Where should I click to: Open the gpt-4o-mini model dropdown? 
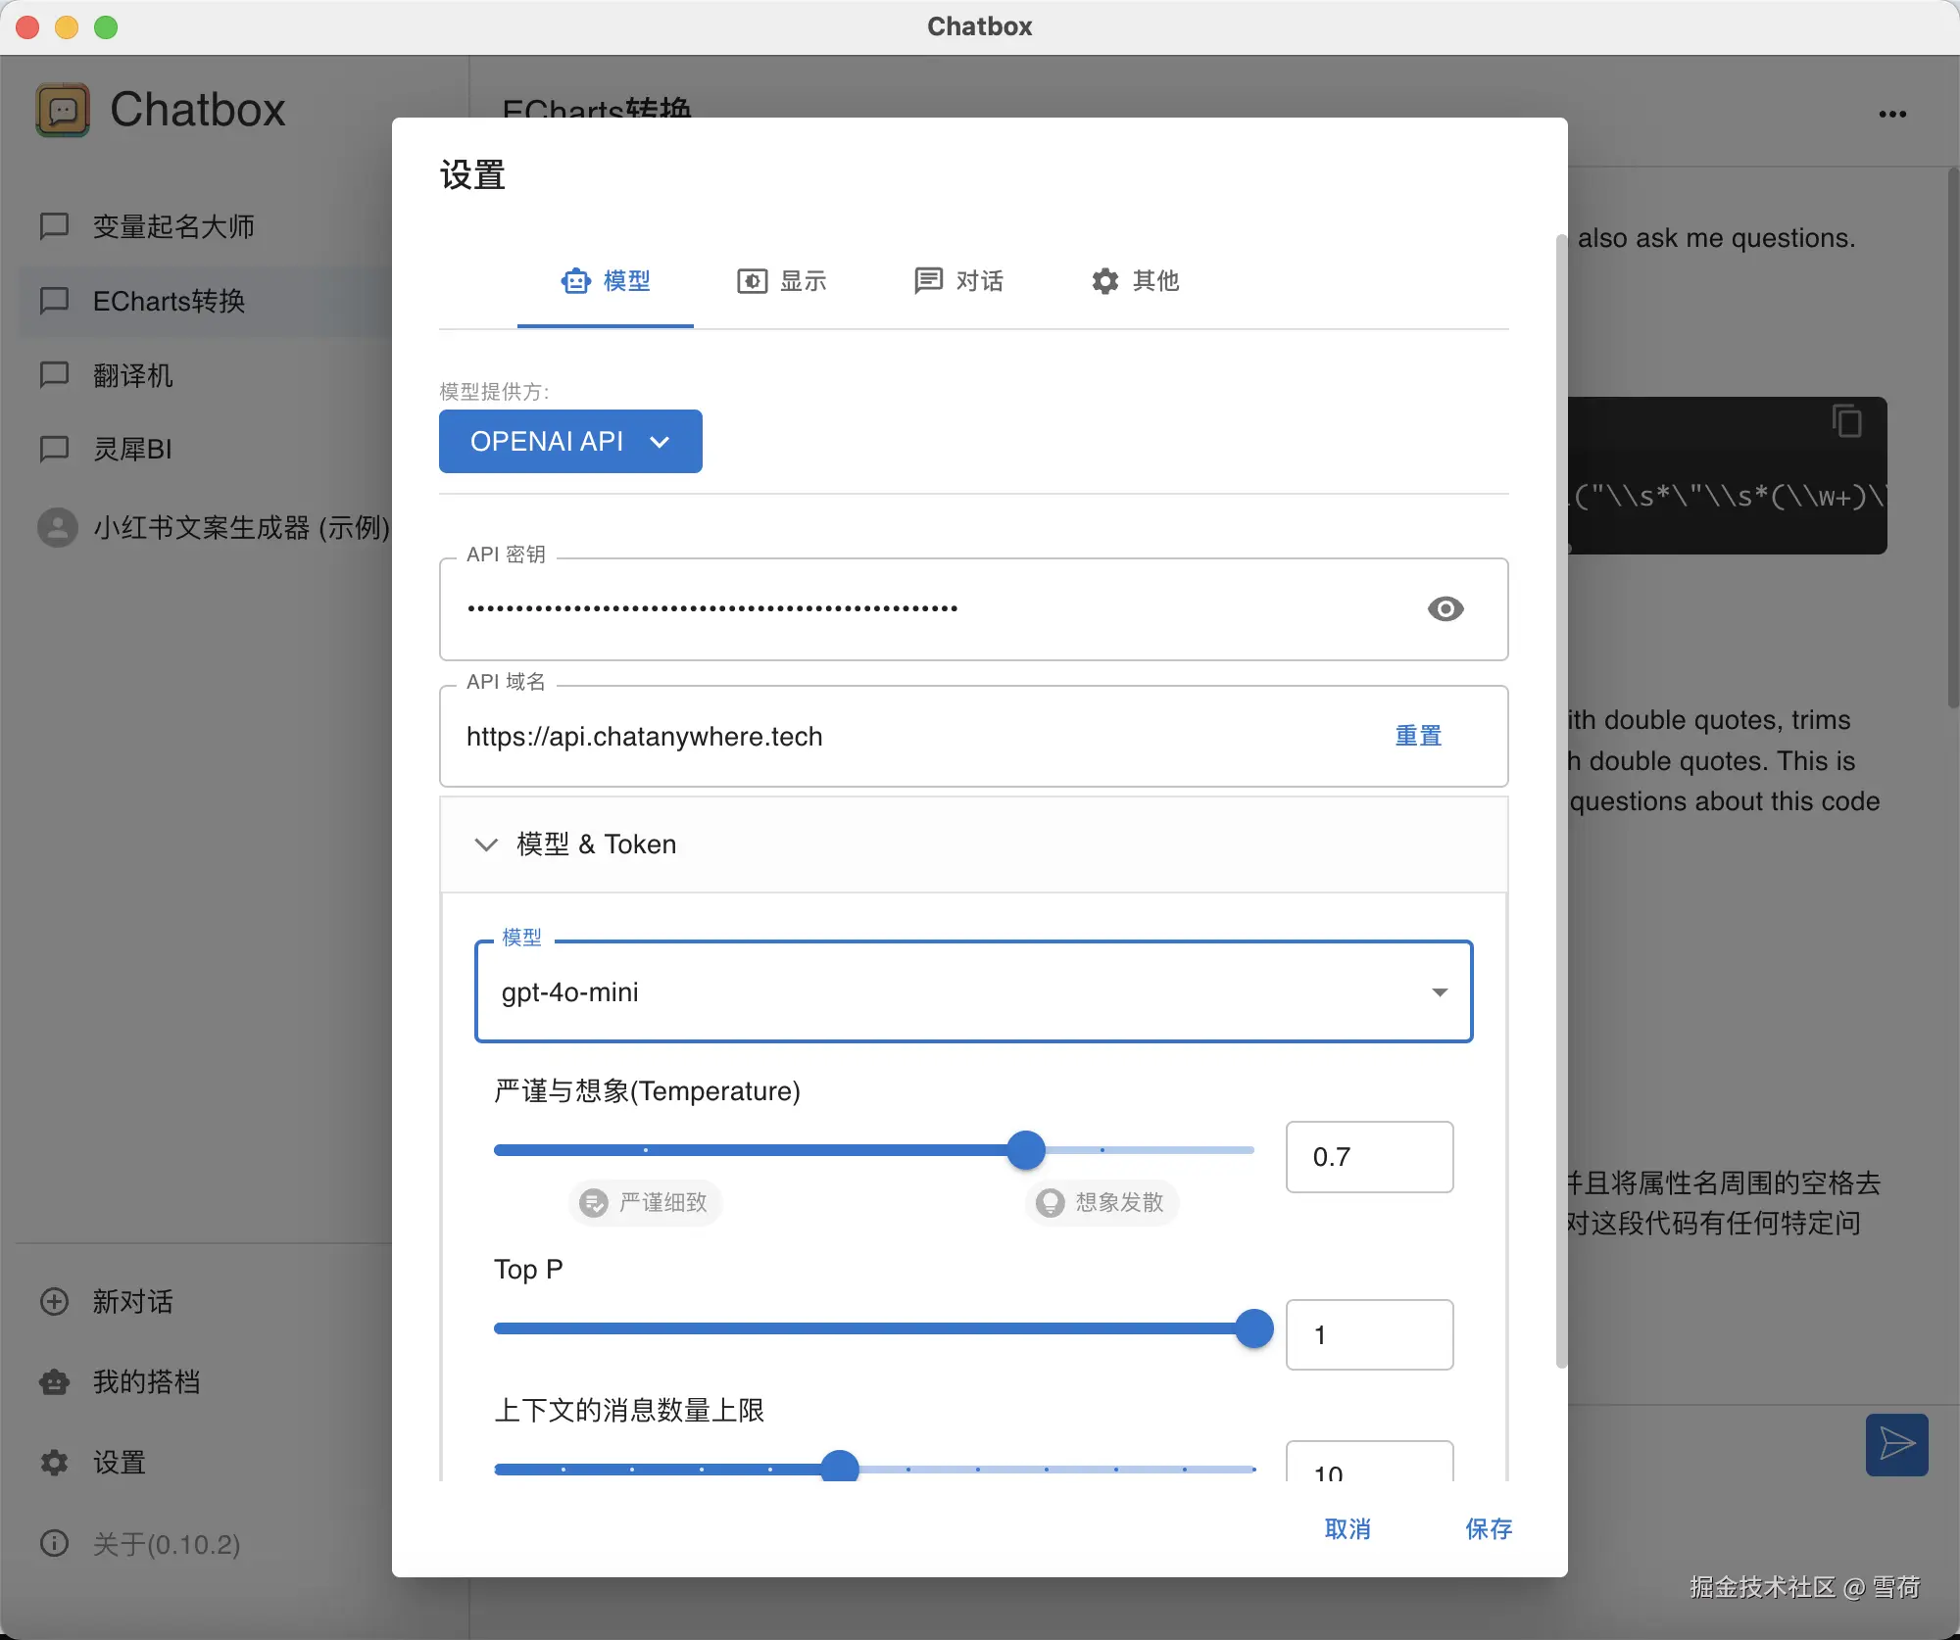[973, 992]
